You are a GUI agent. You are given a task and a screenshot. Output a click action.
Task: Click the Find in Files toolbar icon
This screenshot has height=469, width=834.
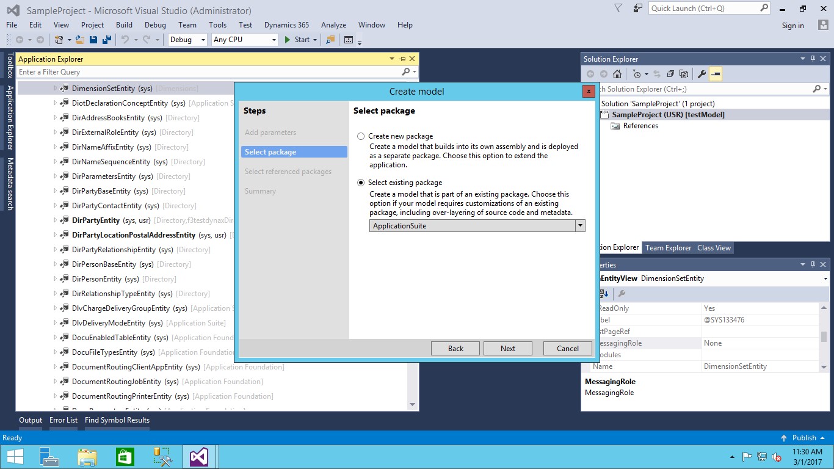click(330, 40)
